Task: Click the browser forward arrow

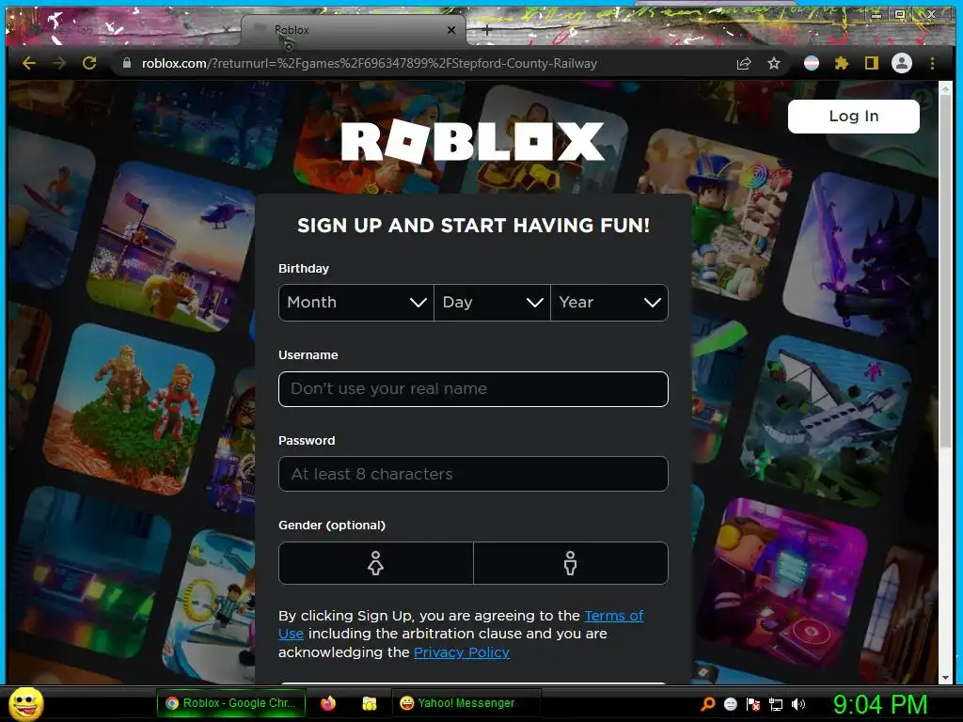Action: (59, 63)
